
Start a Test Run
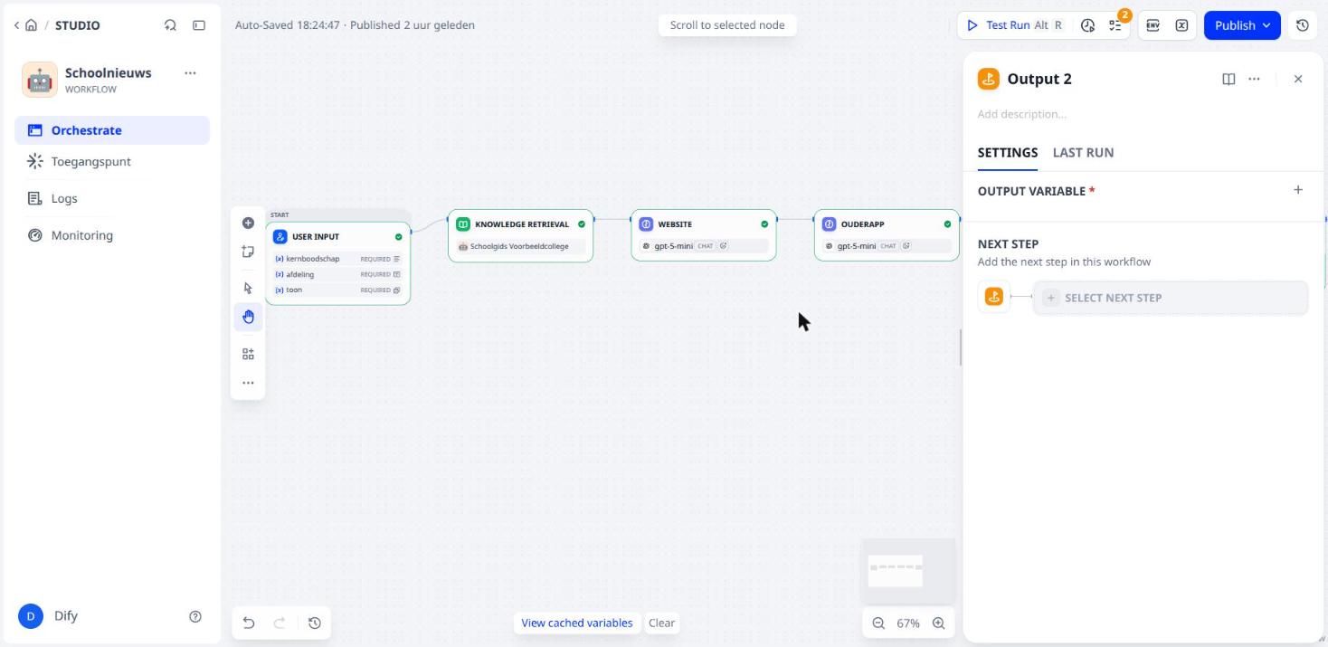1014,25
